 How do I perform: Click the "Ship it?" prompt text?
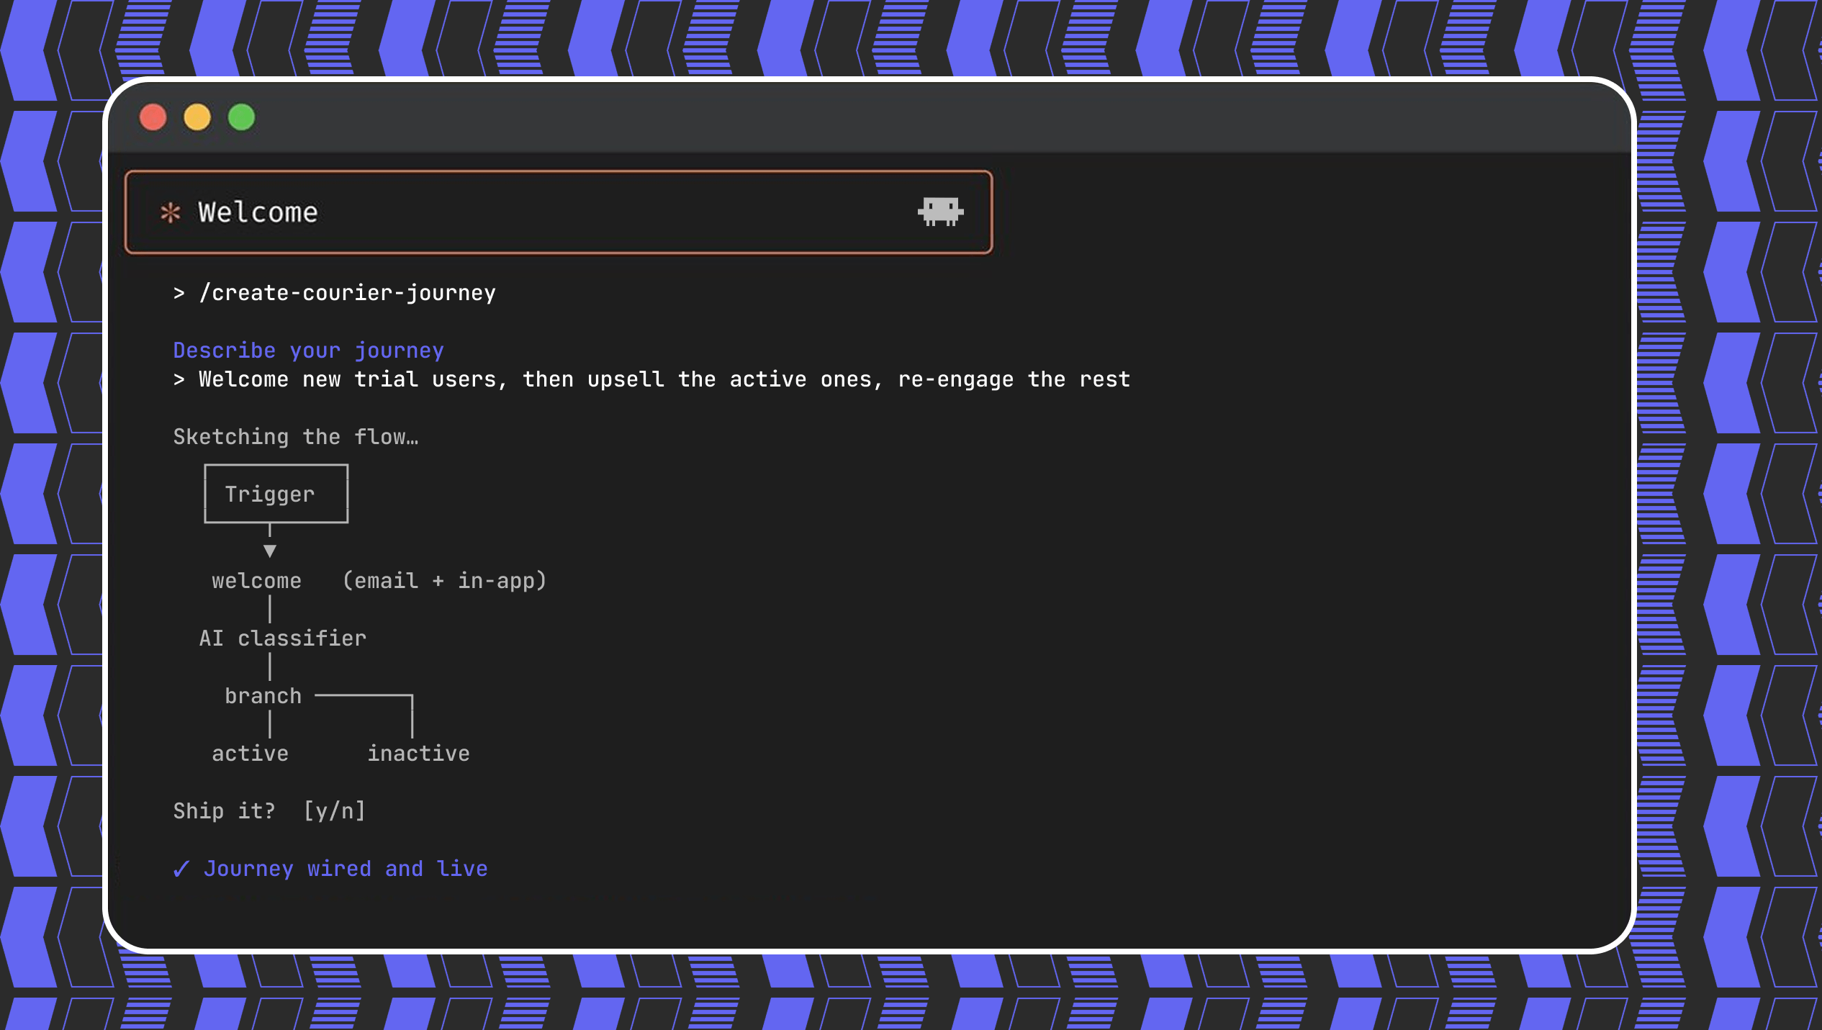pyautogui.click(x=225, y=811)
